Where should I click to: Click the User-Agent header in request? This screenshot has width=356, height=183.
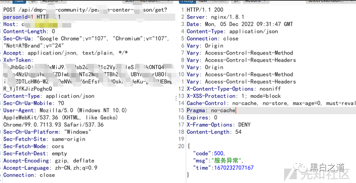click(19, 110)
